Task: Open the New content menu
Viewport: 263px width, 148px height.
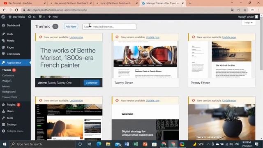Action: [53, 17]
